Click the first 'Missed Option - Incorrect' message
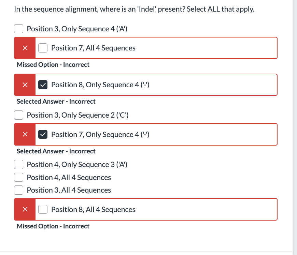297x255 pixels. [53, 64]
